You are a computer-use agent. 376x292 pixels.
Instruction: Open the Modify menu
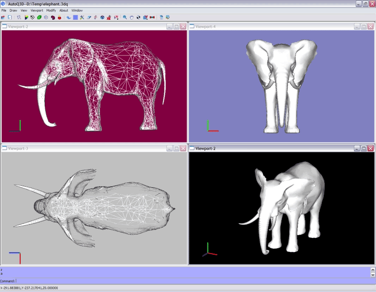point(51,10)
